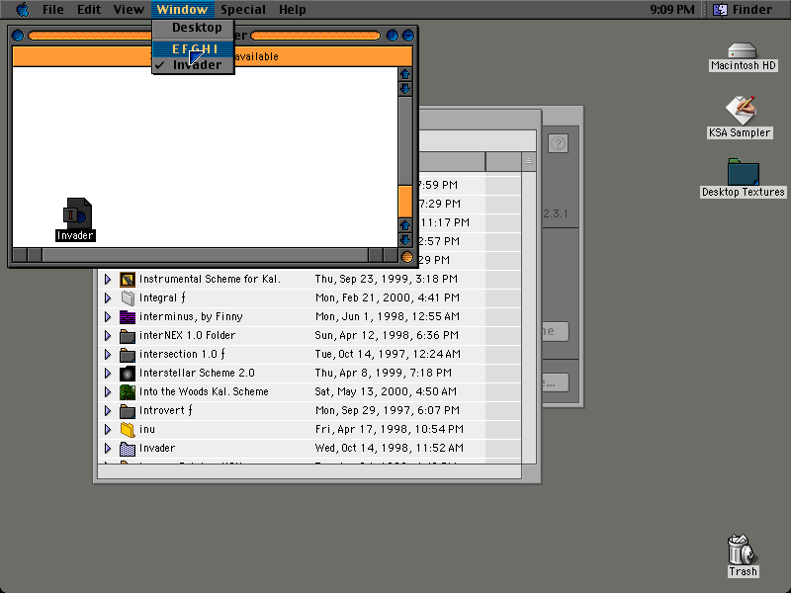
Task: Click the date Mon, Feb 21, 2000, 4:41 PM
Action: tap(388, 297)
